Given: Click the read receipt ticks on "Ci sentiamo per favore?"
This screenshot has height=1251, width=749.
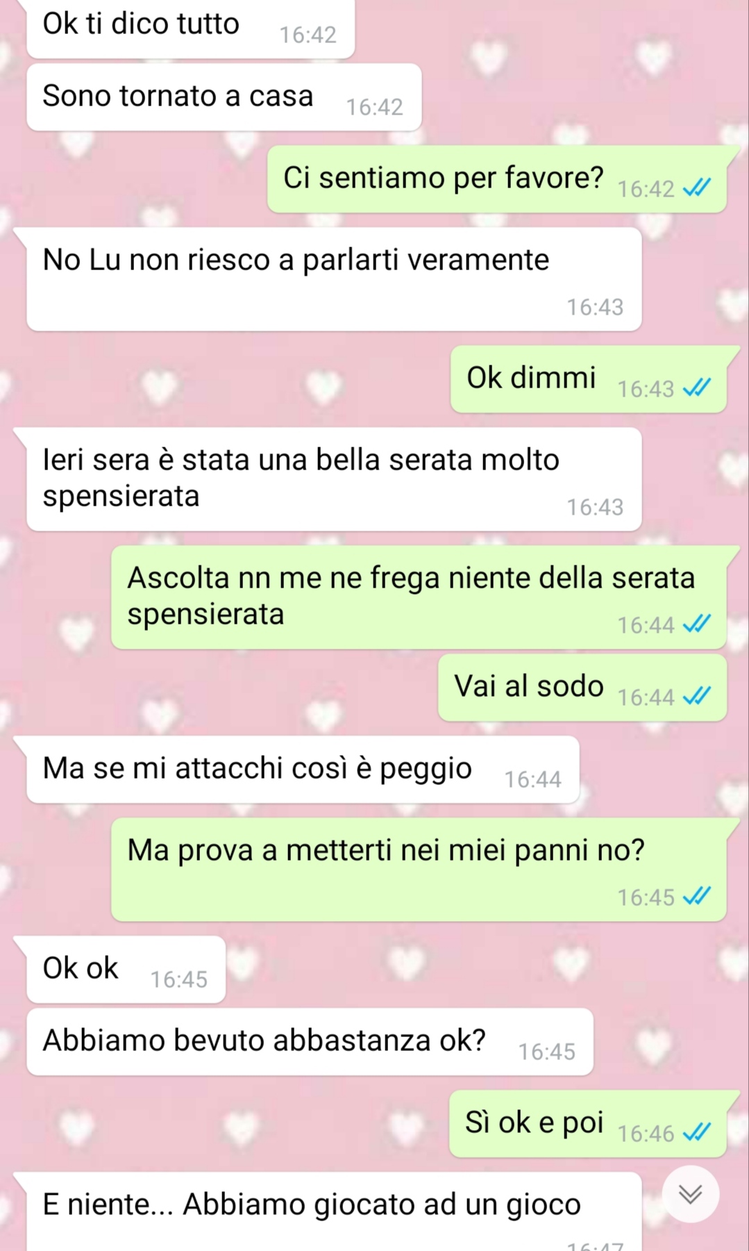Looking at the screenshot, I should (x=696, y=188).
